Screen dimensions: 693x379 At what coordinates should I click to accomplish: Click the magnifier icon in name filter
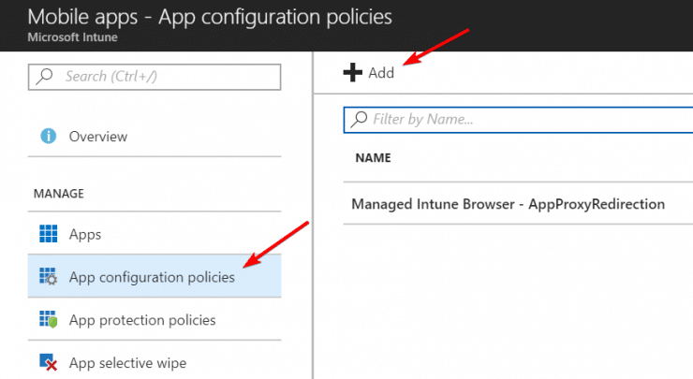click(359, 120)
